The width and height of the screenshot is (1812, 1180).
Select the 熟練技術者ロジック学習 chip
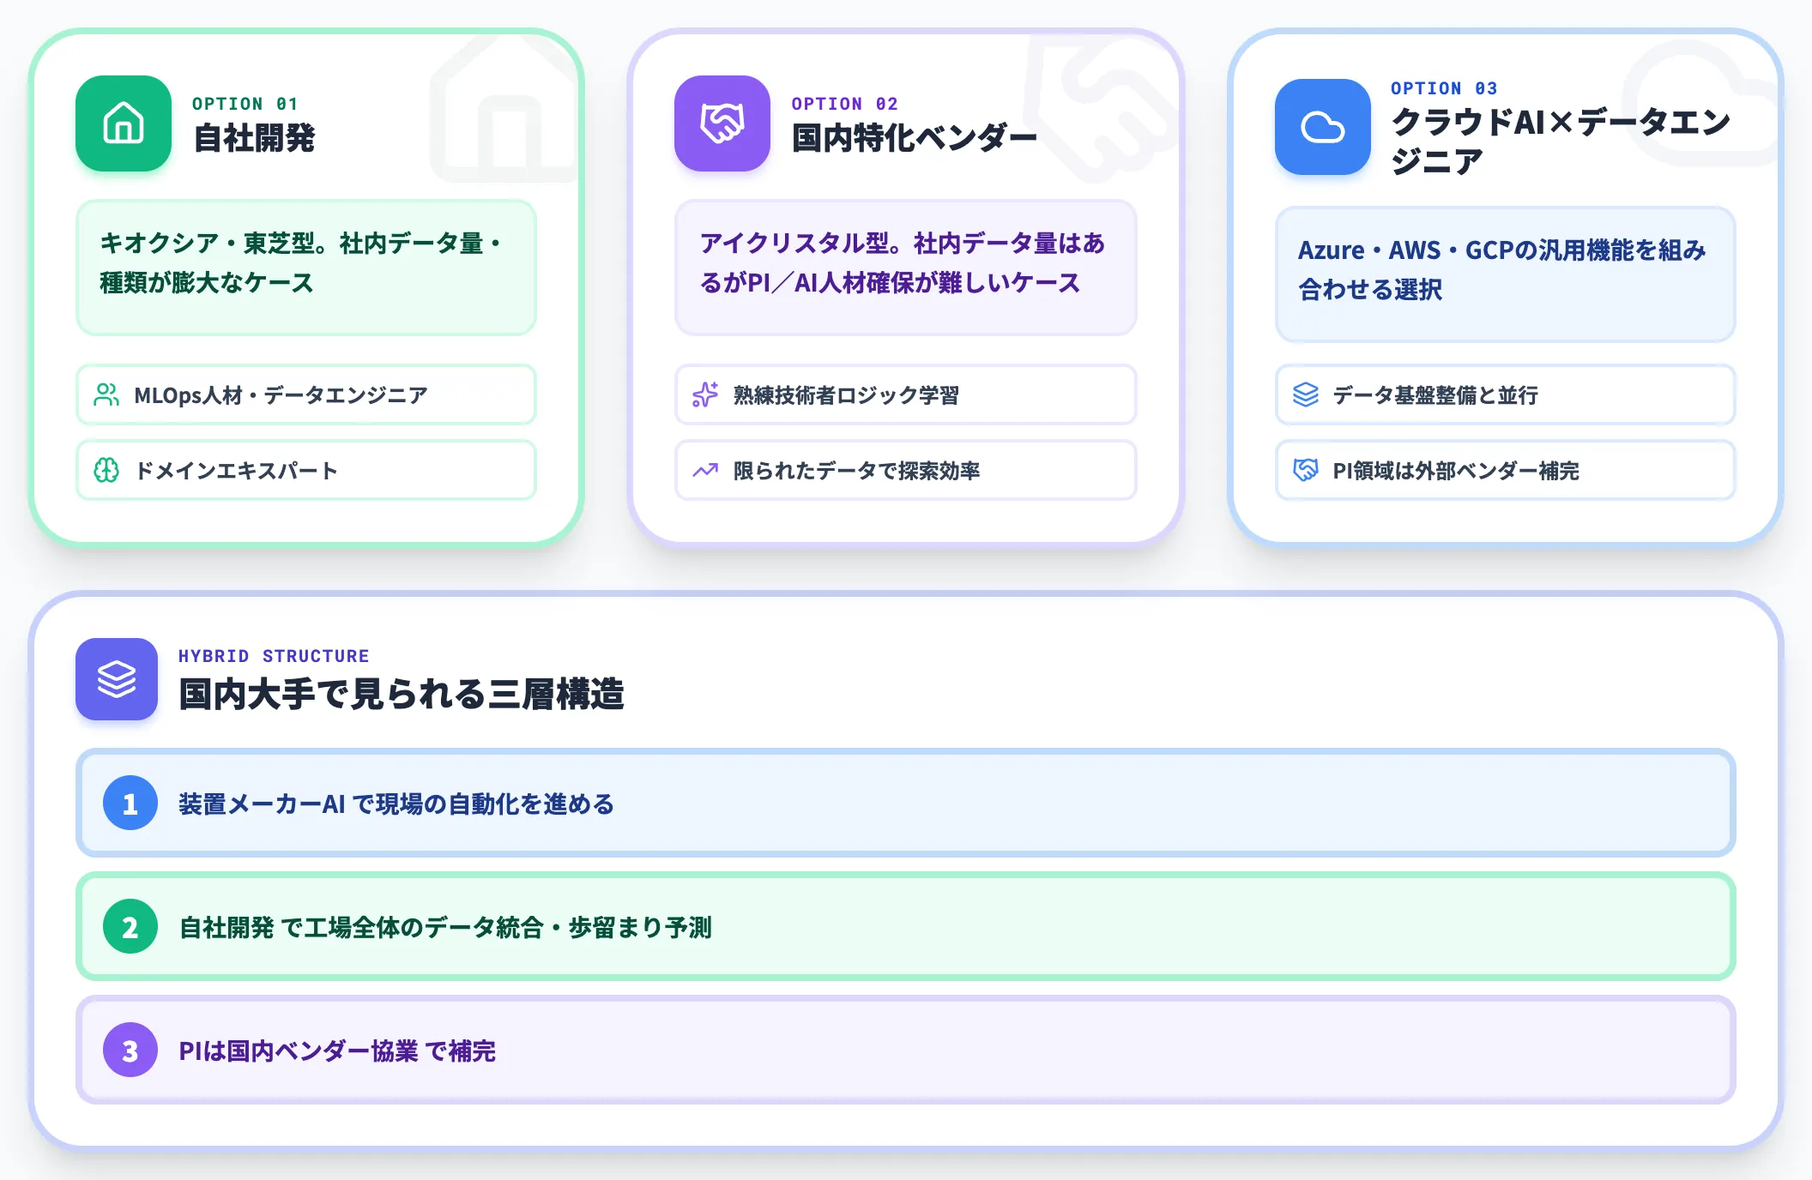[906, 394]
